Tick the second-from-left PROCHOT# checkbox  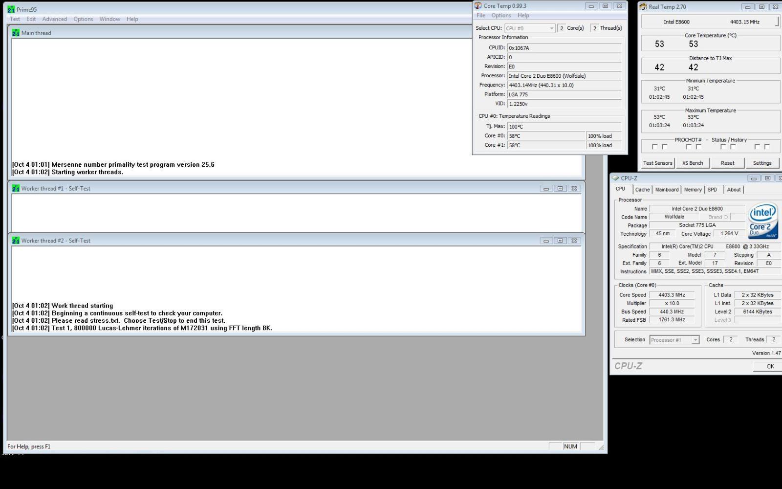tap(665, 147)
